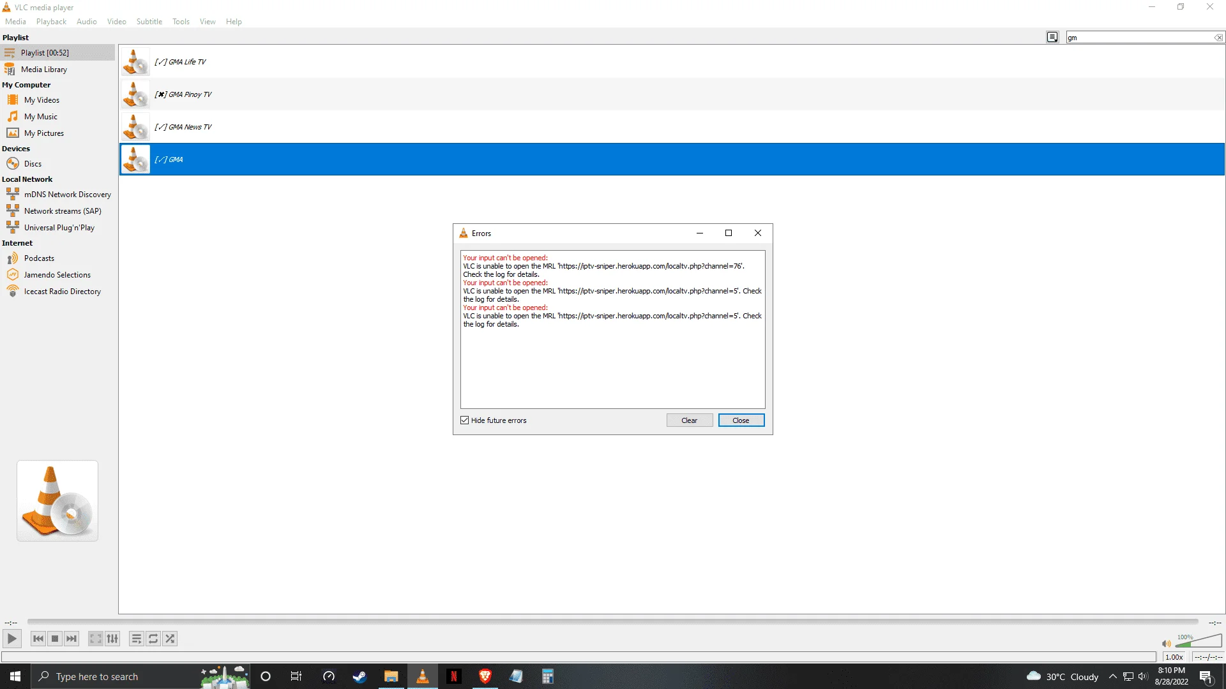The height and width of the screenshot is (689, 1226).
Task: Toggle the playlist view button
Action: tap(137, 639)
